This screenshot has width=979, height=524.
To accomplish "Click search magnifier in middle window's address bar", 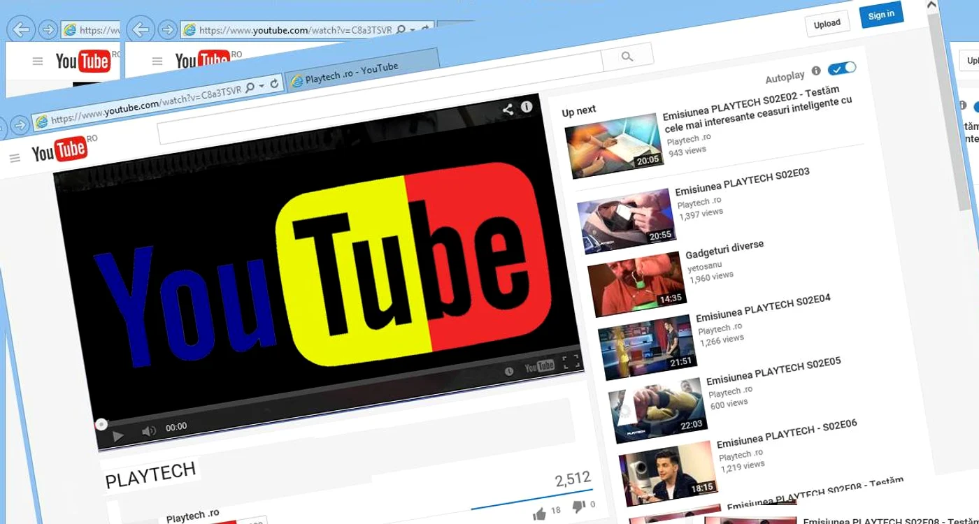I will click(401, 30).
